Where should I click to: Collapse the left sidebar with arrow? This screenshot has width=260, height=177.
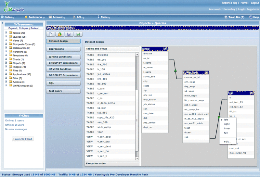2,23
